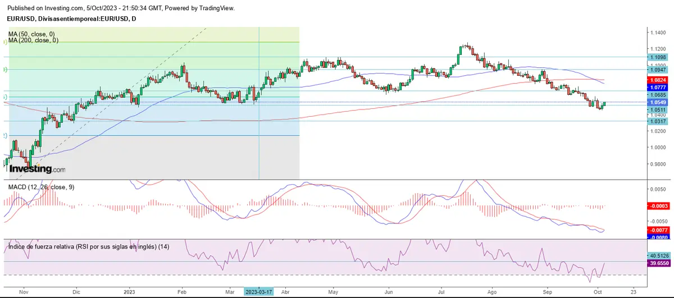Screen dimensions: 674x298
Task: Select the MA (50, close, 0) legend
Action: (x=32, y=34)
